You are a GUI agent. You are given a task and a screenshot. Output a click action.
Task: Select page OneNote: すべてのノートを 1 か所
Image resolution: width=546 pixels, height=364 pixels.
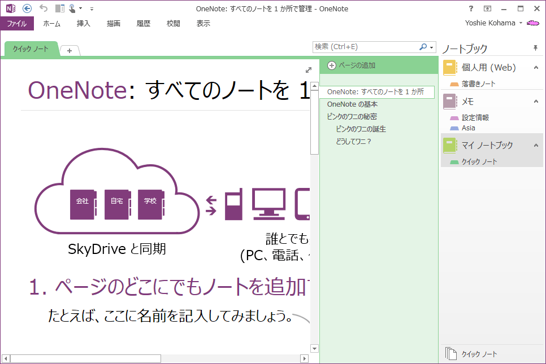[377, 92]
